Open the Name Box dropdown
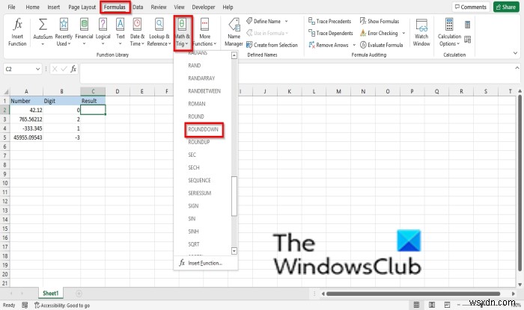The height and width of the screenshot is (310, 524). coord(37,69)
